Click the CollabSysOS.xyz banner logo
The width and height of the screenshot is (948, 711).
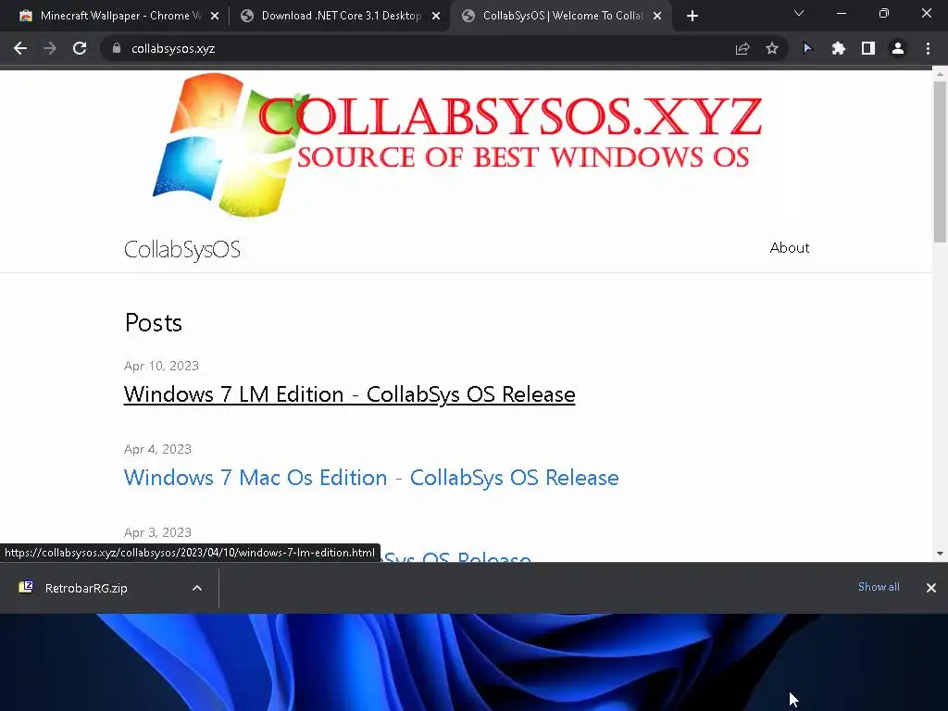457,145
